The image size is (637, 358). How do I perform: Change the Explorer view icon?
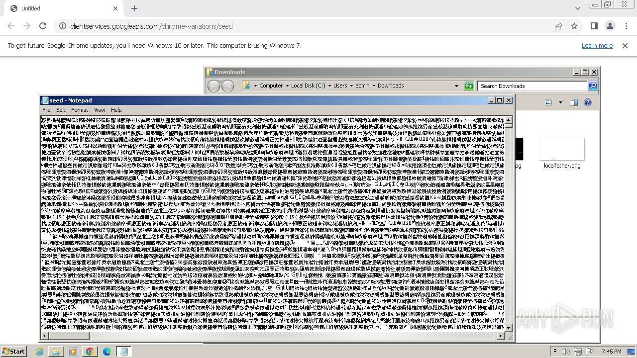tap(548, 102)
